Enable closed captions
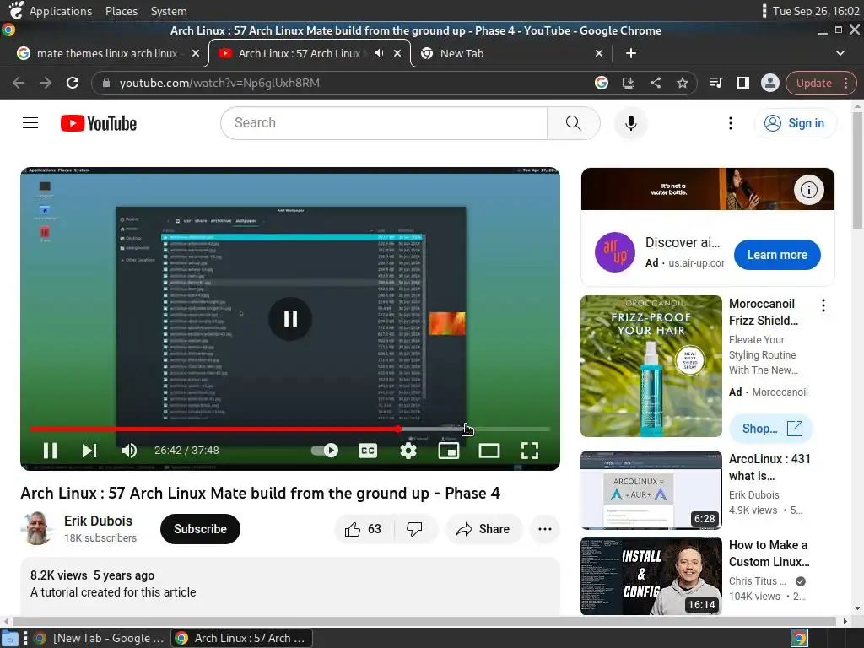This screenshot has width=864, height=648. click(368, 451)
